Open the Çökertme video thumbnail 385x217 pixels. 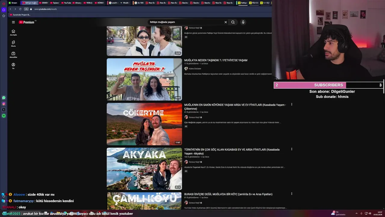(x=144, y=124)
